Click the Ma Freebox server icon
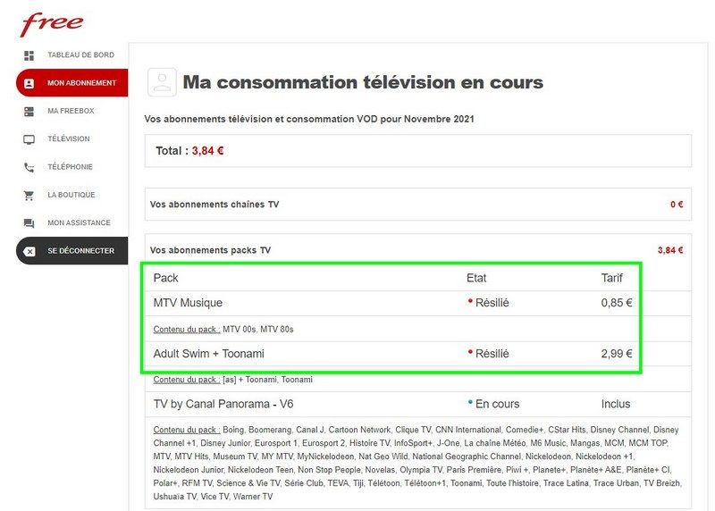This screenshot has height=511, width=715. point(29,112)
